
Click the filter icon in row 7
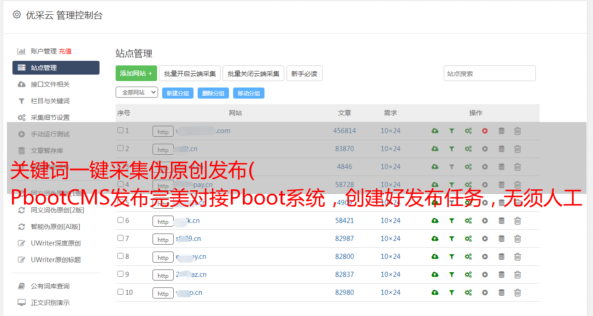[452, 239]
